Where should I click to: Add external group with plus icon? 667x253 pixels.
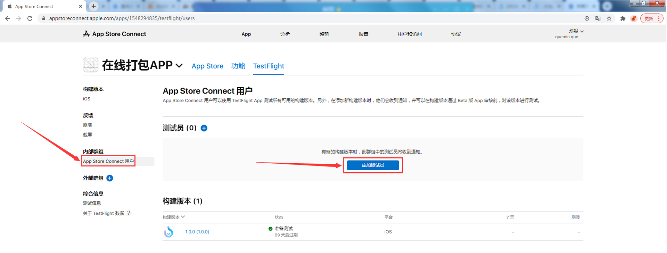pyautogui.click(x=110, y=178)
